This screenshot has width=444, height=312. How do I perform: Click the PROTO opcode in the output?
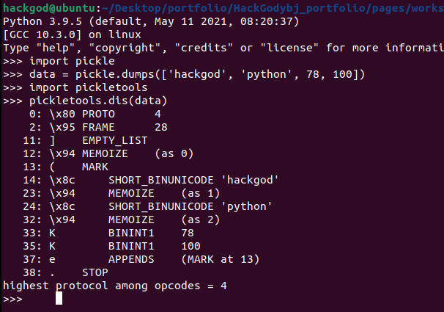[99, 114]
